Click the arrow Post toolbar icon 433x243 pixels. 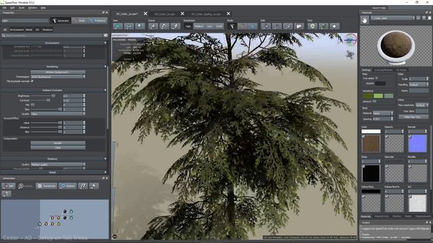point(334,26)
